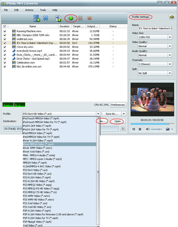Click the film icon of Celebration.mov
The height and width of the screenshot is (227, 178).
pos(14,63)
